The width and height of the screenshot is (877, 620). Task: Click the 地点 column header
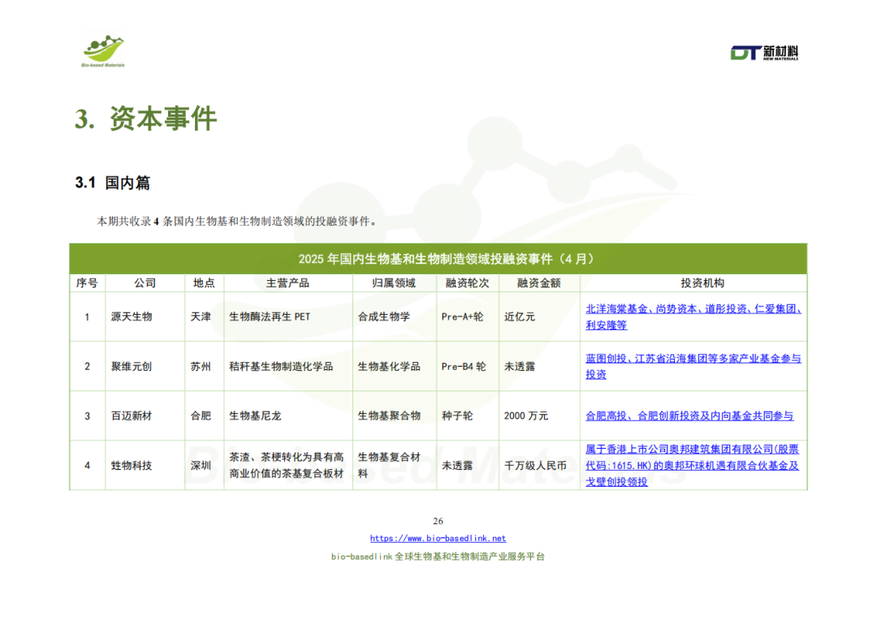pos(204,283)
